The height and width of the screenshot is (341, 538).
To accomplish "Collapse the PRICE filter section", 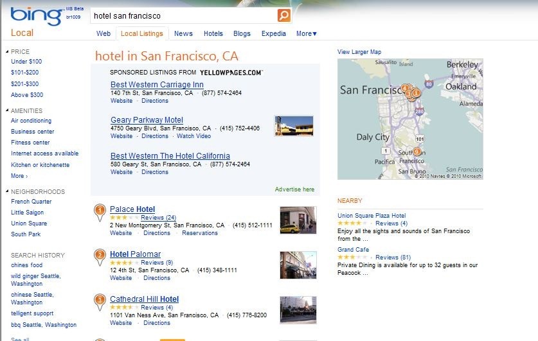I will coord(7,51).
